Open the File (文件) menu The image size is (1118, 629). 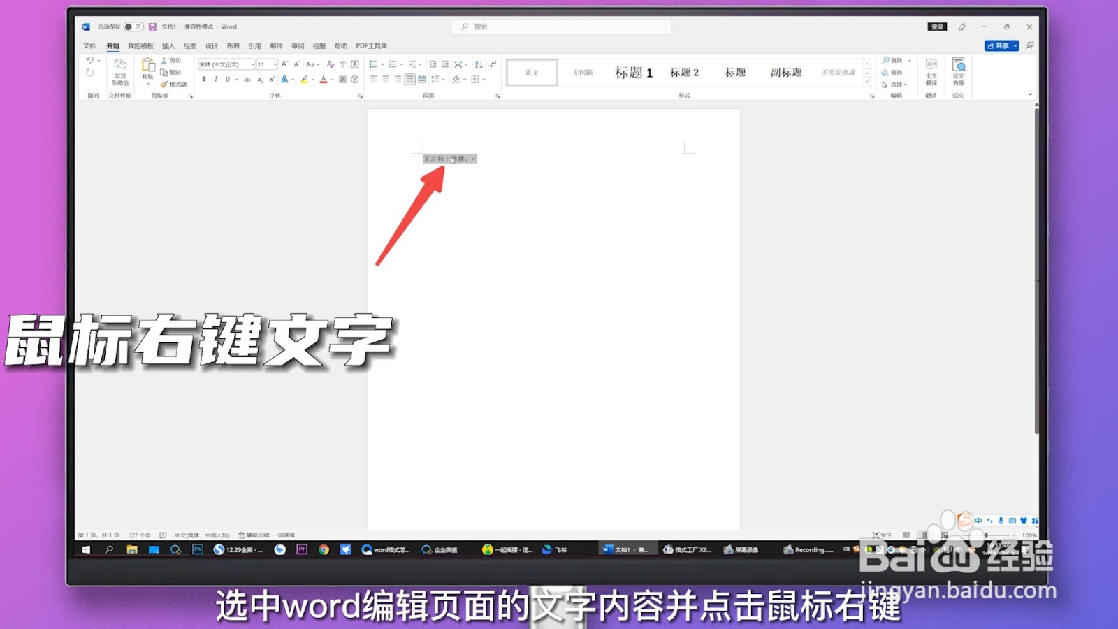(x=89, y=45)
